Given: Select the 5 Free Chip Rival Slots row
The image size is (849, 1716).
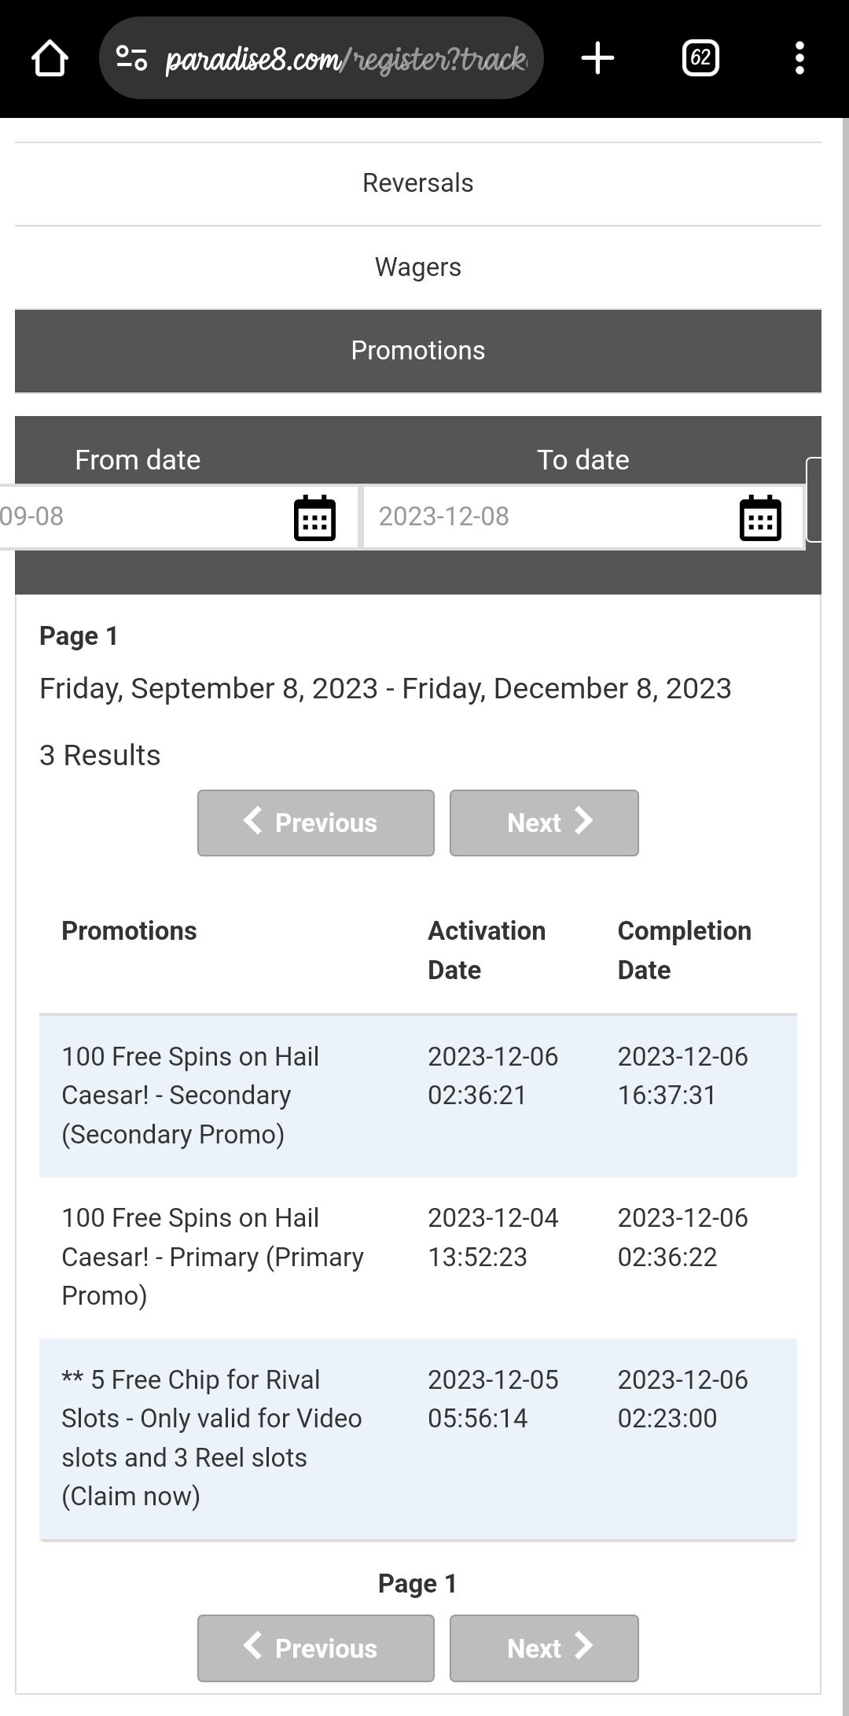Looking at the screenshot, I should [417, 1438].
